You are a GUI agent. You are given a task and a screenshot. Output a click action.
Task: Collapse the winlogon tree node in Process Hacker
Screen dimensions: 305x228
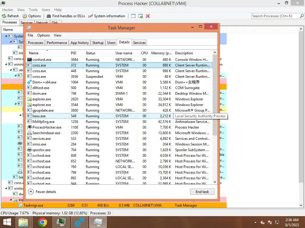pos(6,188)
